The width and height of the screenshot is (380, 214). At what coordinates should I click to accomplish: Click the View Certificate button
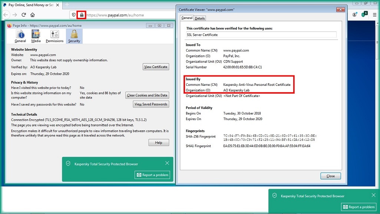coord(156,67)
